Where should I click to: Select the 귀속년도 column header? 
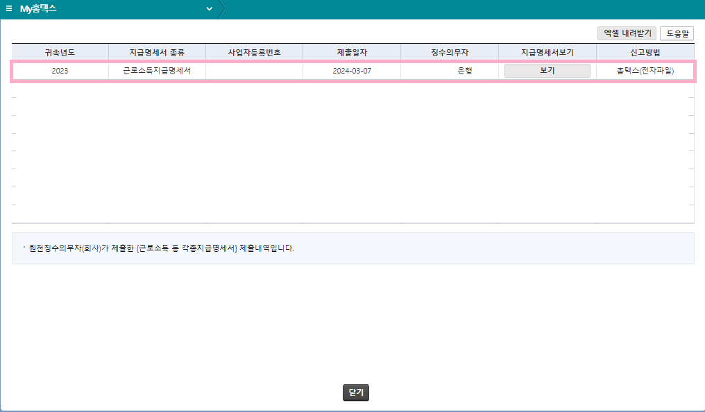60,51
